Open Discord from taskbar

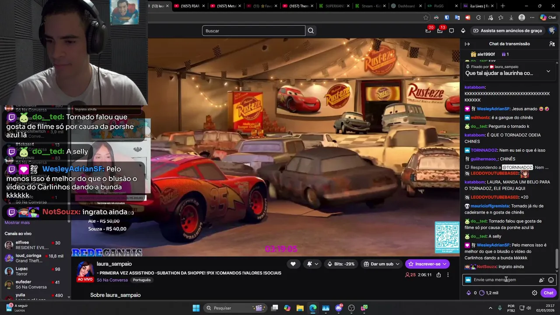click(339, 308)
